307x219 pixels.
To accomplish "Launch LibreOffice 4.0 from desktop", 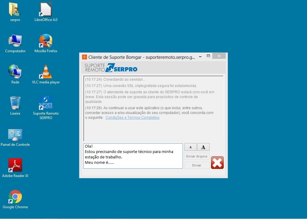I will tap(46, 12).
